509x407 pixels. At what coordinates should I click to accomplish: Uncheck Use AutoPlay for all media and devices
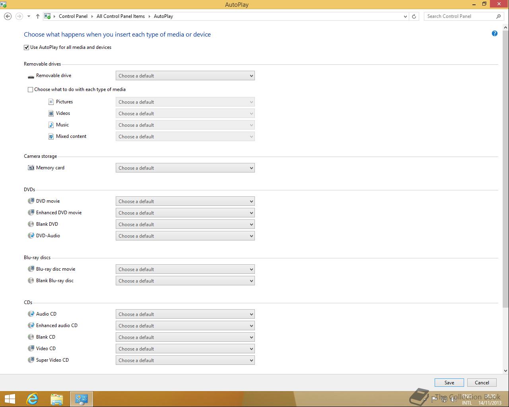[x=27, y=47]
